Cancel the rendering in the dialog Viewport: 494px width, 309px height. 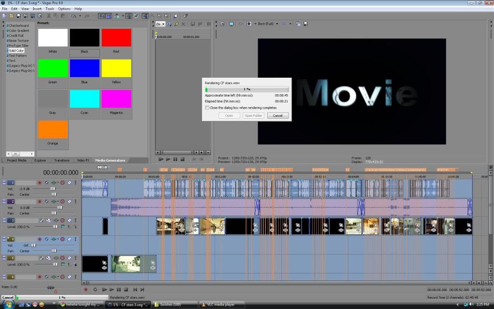coord(278,116)
